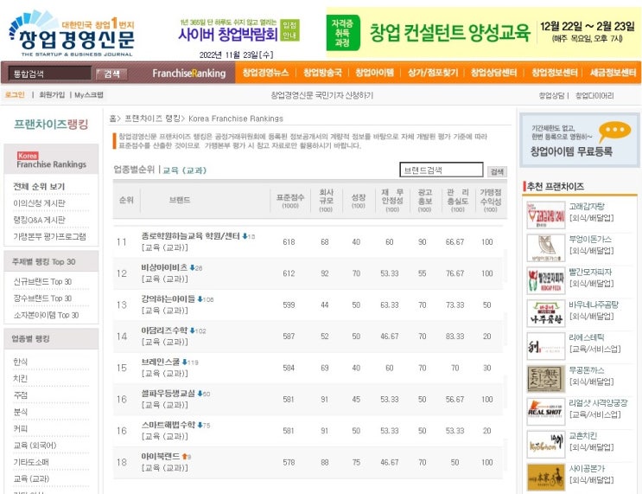Open the 창업방송국 menu
The width and height of the screenshot is (642, 494).
pyautogui.click(x=322, y=73)
